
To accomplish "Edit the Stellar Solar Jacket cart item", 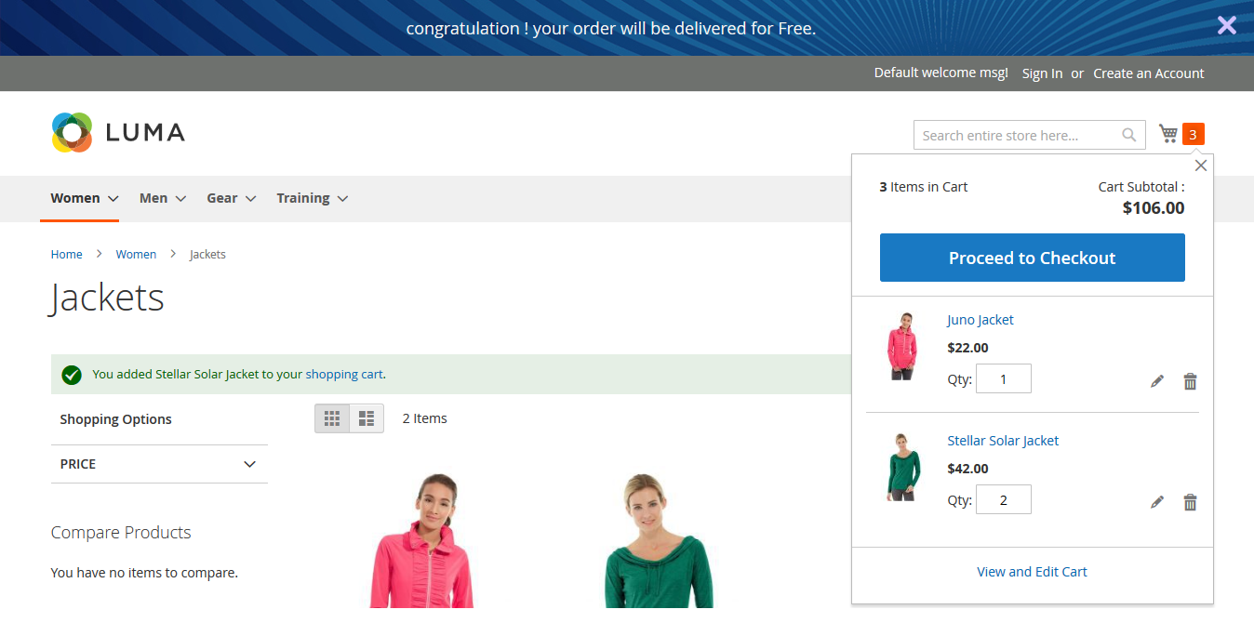I will [x=1157, y=502].
